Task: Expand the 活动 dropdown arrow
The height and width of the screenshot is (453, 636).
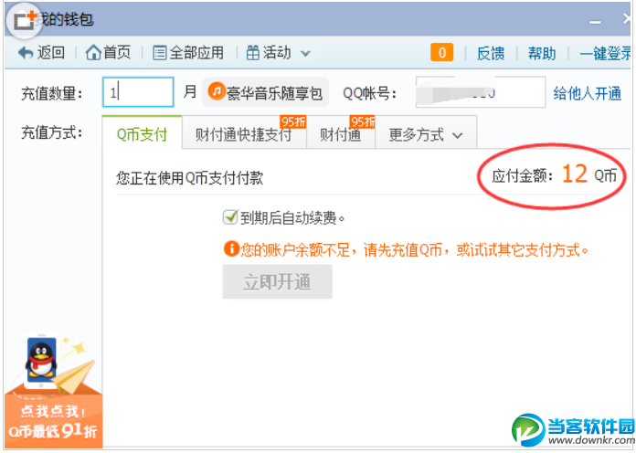Action: click(x=305, y=54)
